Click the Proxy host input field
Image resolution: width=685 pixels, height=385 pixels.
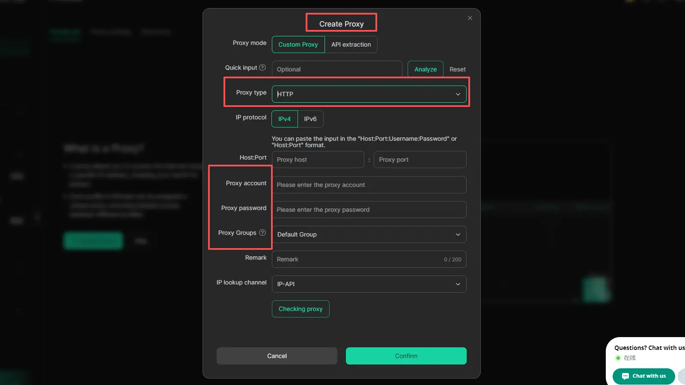[318, 160]
